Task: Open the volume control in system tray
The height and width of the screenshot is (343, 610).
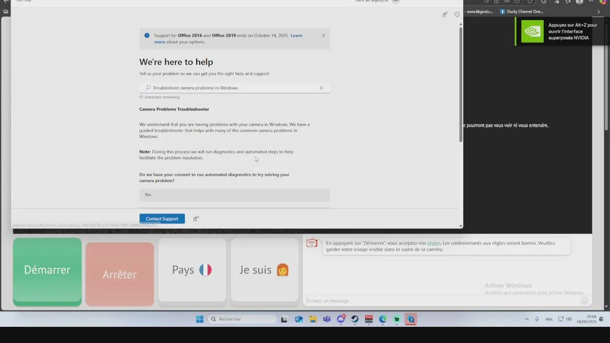Action: click(x=569, y=319)
